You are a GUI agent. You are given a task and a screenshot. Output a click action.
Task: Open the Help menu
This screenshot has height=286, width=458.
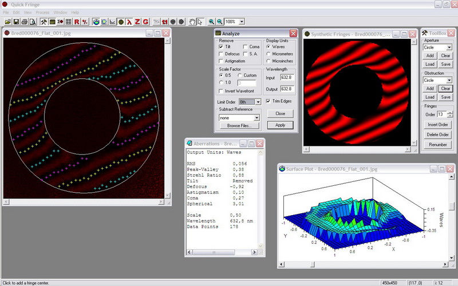click(x=75, y=13)
